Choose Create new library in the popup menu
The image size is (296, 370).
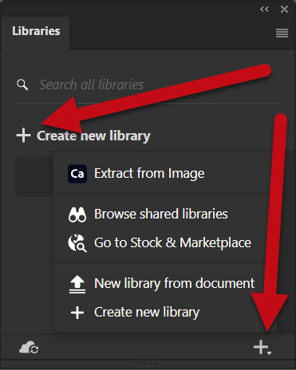(147, 313)
